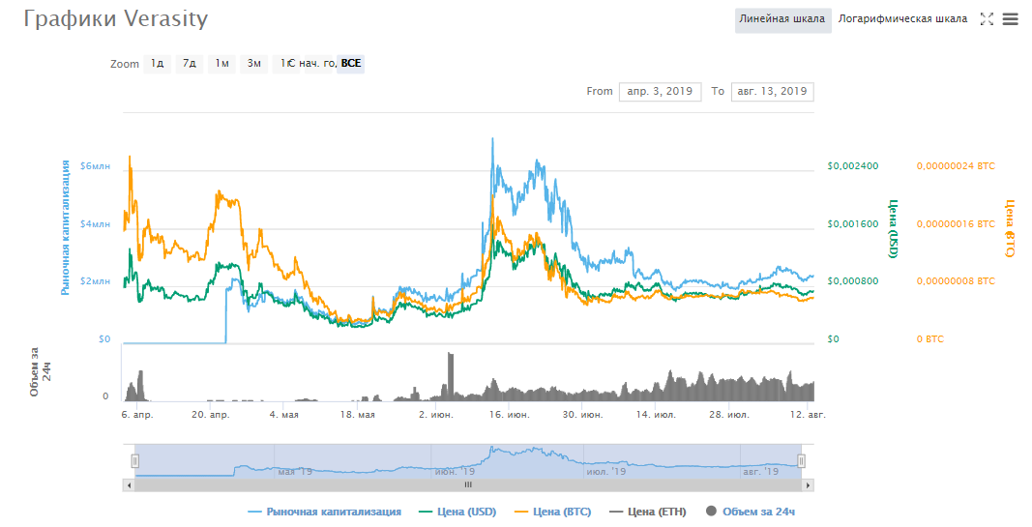
Task: Grab the left navigator range handle
Action: pos(134,460)
